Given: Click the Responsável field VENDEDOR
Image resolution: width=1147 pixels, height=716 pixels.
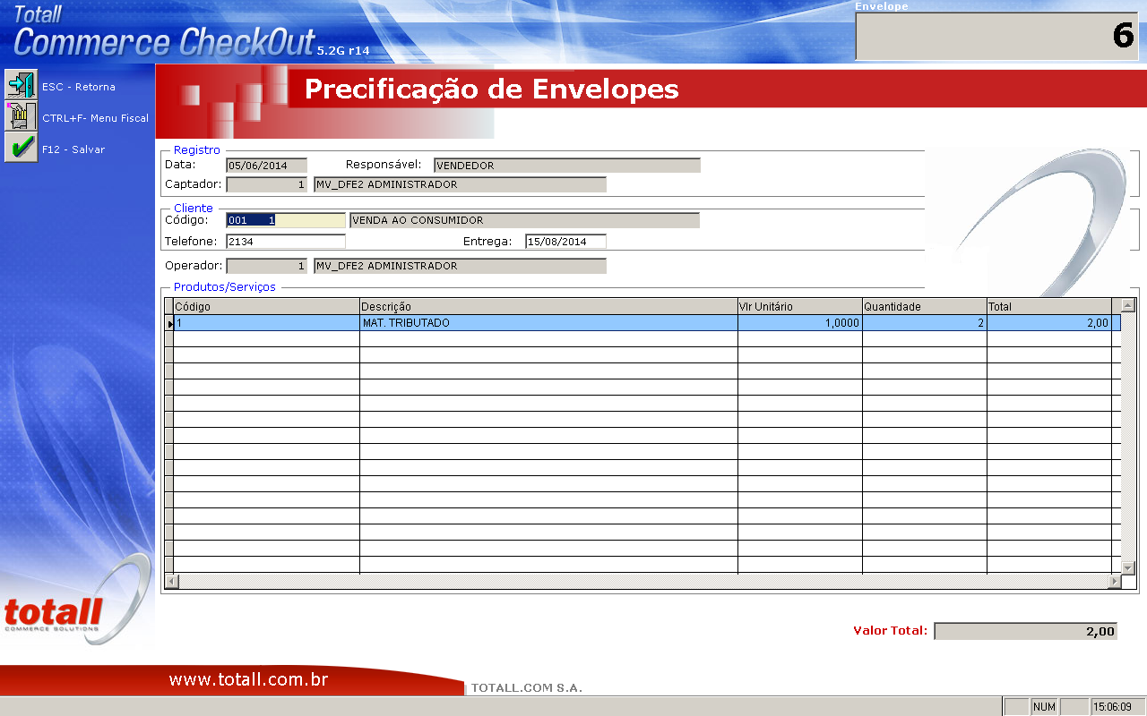Looking at the screenshot, I should pos(567,166).
